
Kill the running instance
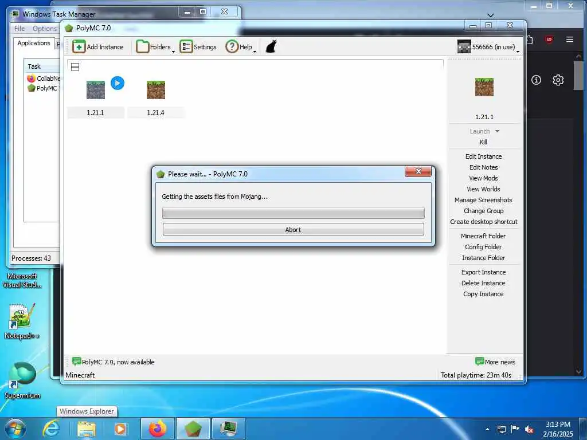[483, 142]
